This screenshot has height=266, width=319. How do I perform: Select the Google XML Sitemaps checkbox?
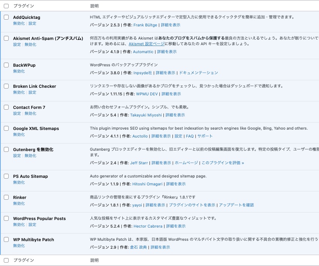[6, 128]
